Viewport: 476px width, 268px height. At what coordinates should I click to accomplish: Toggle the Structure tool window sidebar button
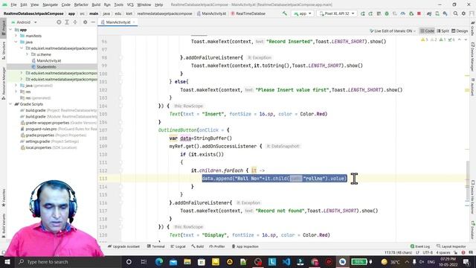point(4,51)
